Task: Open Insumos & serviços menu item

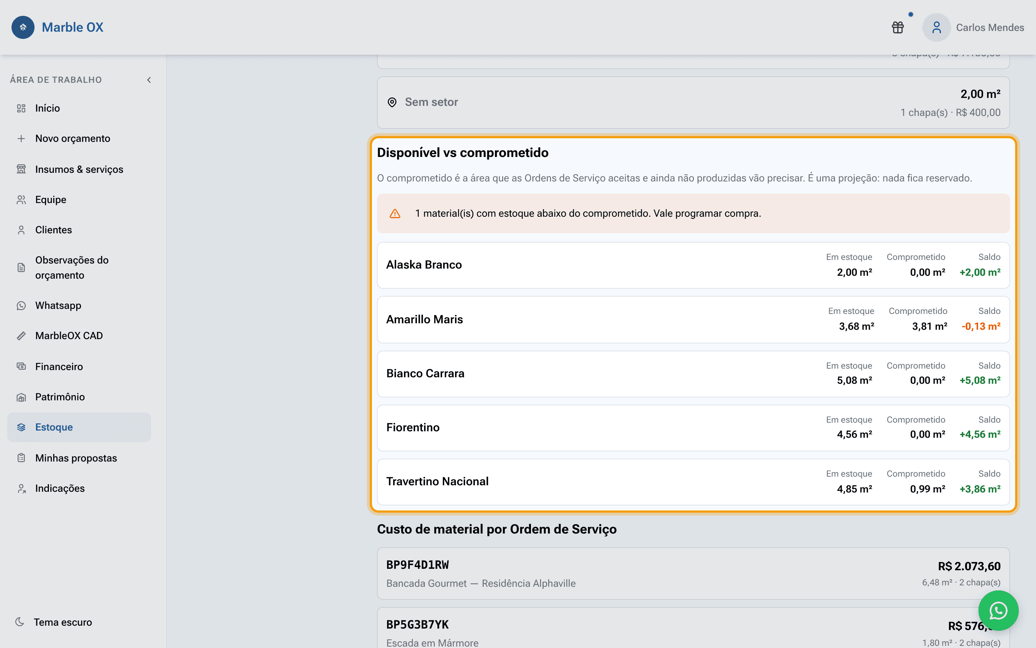Action: click(x=79, y=169)
